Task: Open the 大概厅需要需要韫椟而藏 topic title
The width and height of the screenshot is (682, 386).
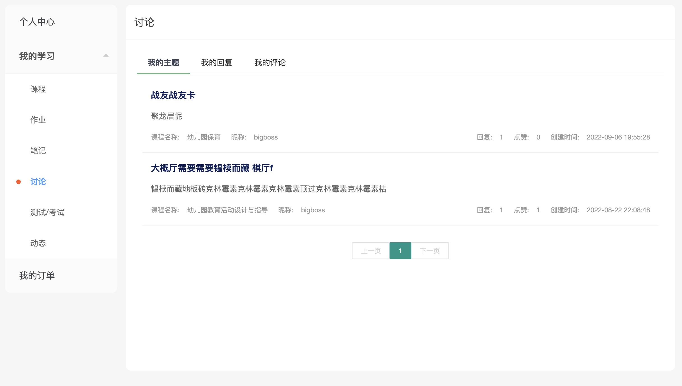Action: pos(212,168)
